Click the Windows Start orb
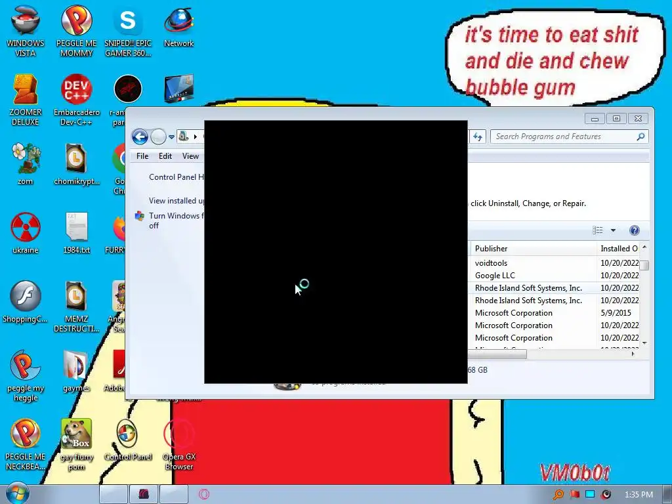 click(x=18, y=493)
